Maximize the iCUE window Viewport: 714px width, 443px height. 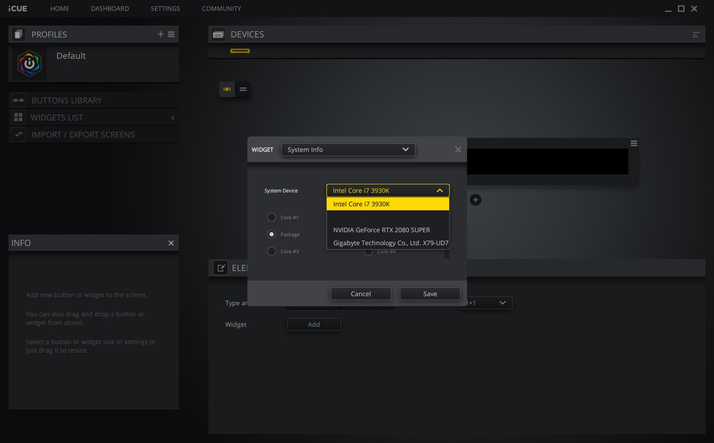coord(681,9)
